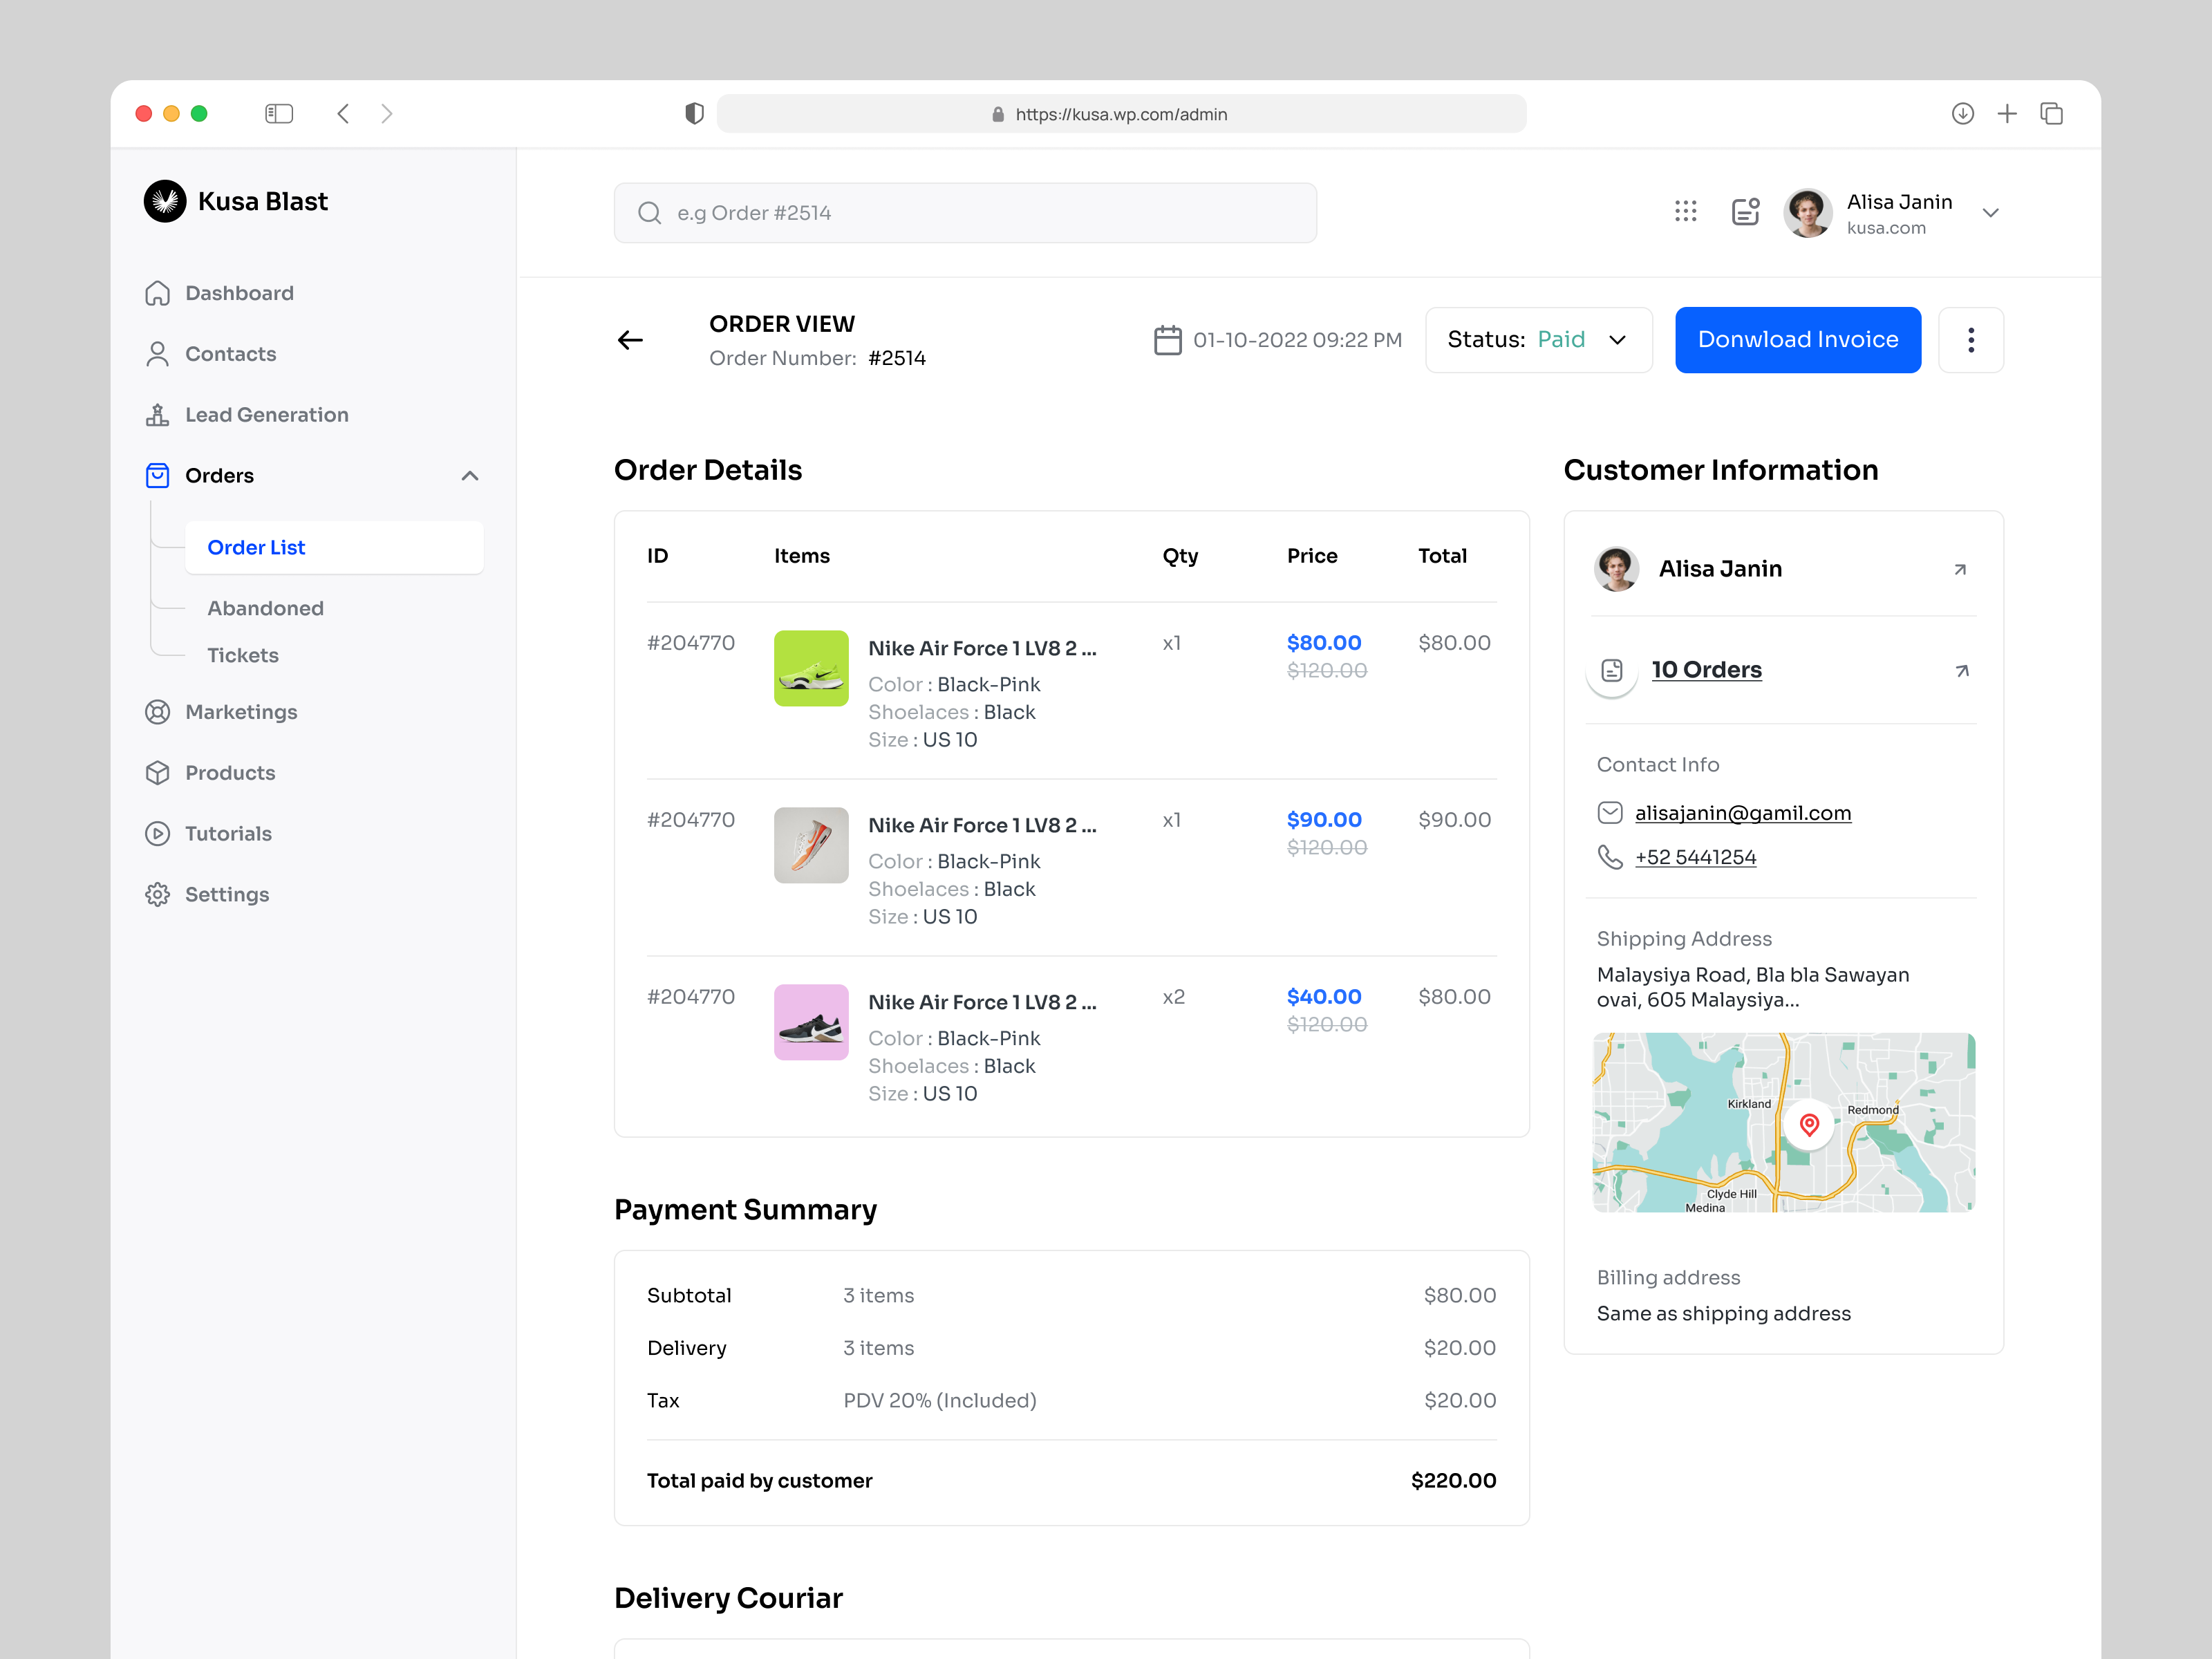Click the Download Invoice button

point(1797,340)
